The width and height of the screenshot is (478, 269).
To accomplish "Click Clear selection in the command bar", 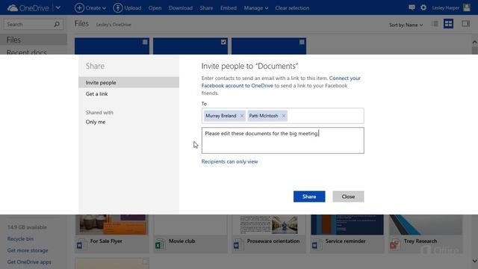I will tap(292, 8).
